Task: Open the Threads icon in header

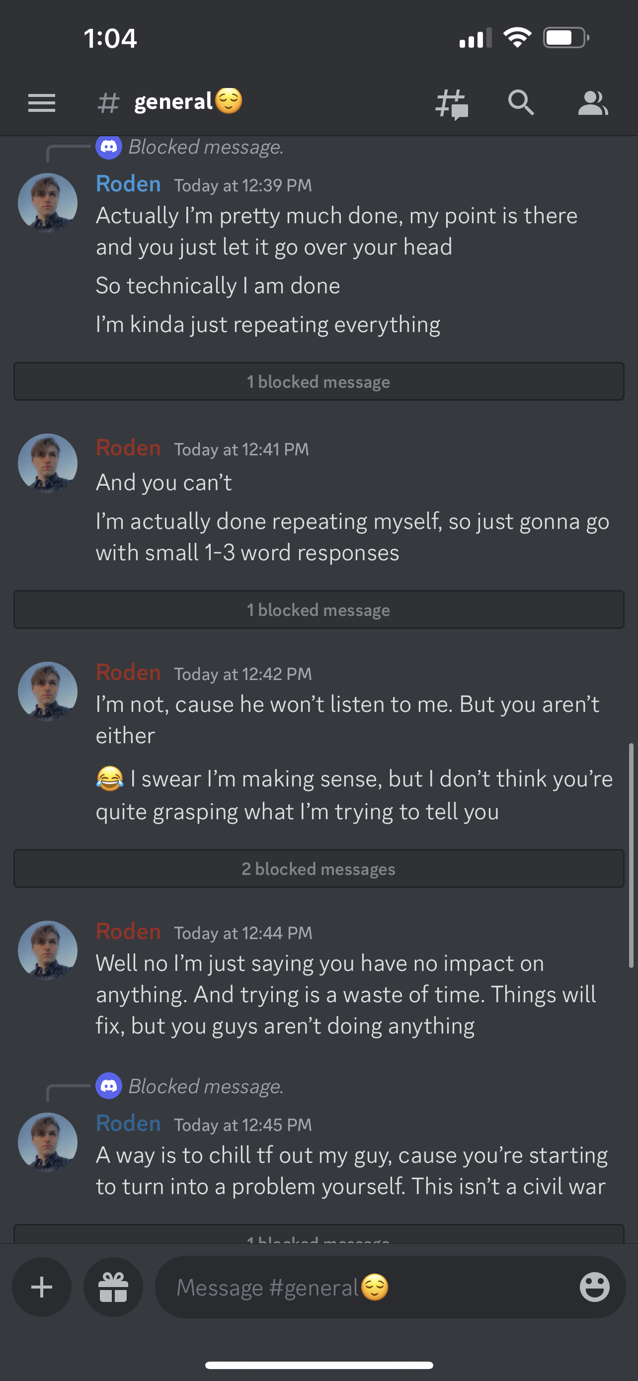Action: point(452,103)
